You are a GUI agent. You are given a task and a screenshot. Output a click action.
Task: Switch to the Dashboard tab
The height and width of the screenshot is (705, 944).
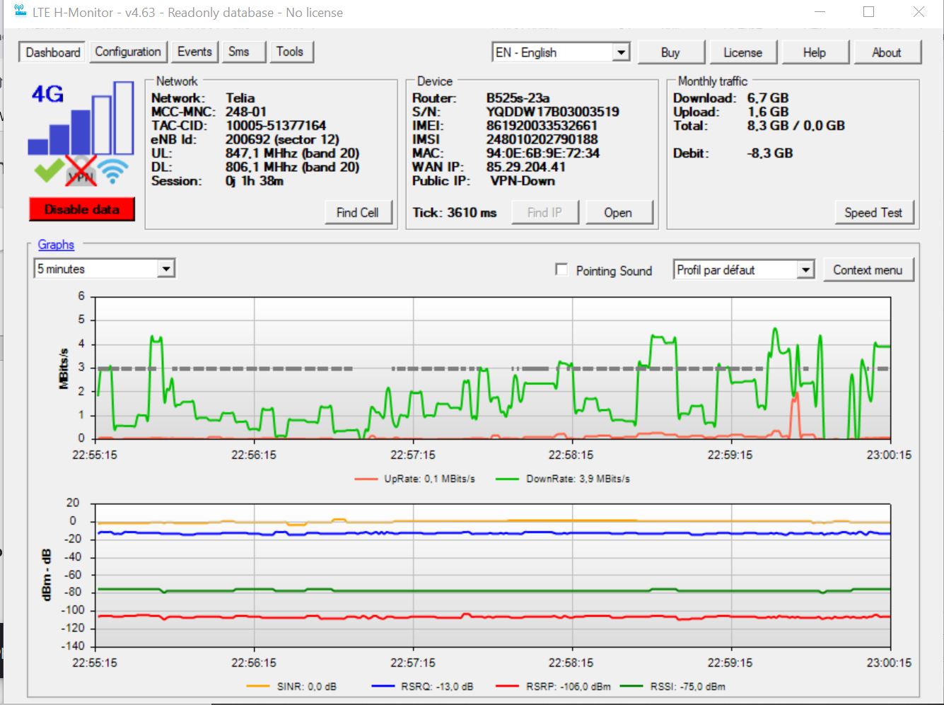pyautogui.click(x=53, y=52)
